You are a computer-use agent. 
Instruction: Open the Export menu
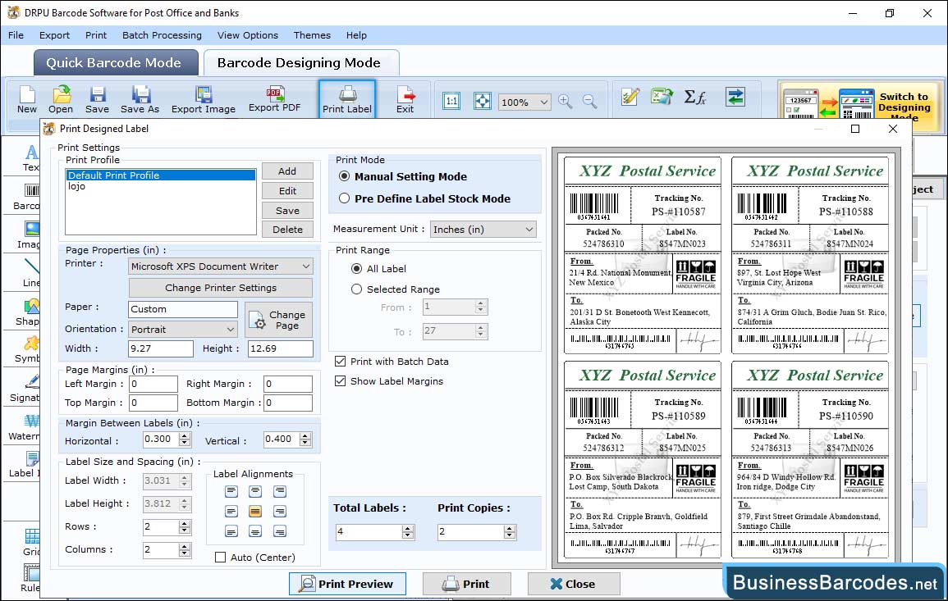coord(54,35)
